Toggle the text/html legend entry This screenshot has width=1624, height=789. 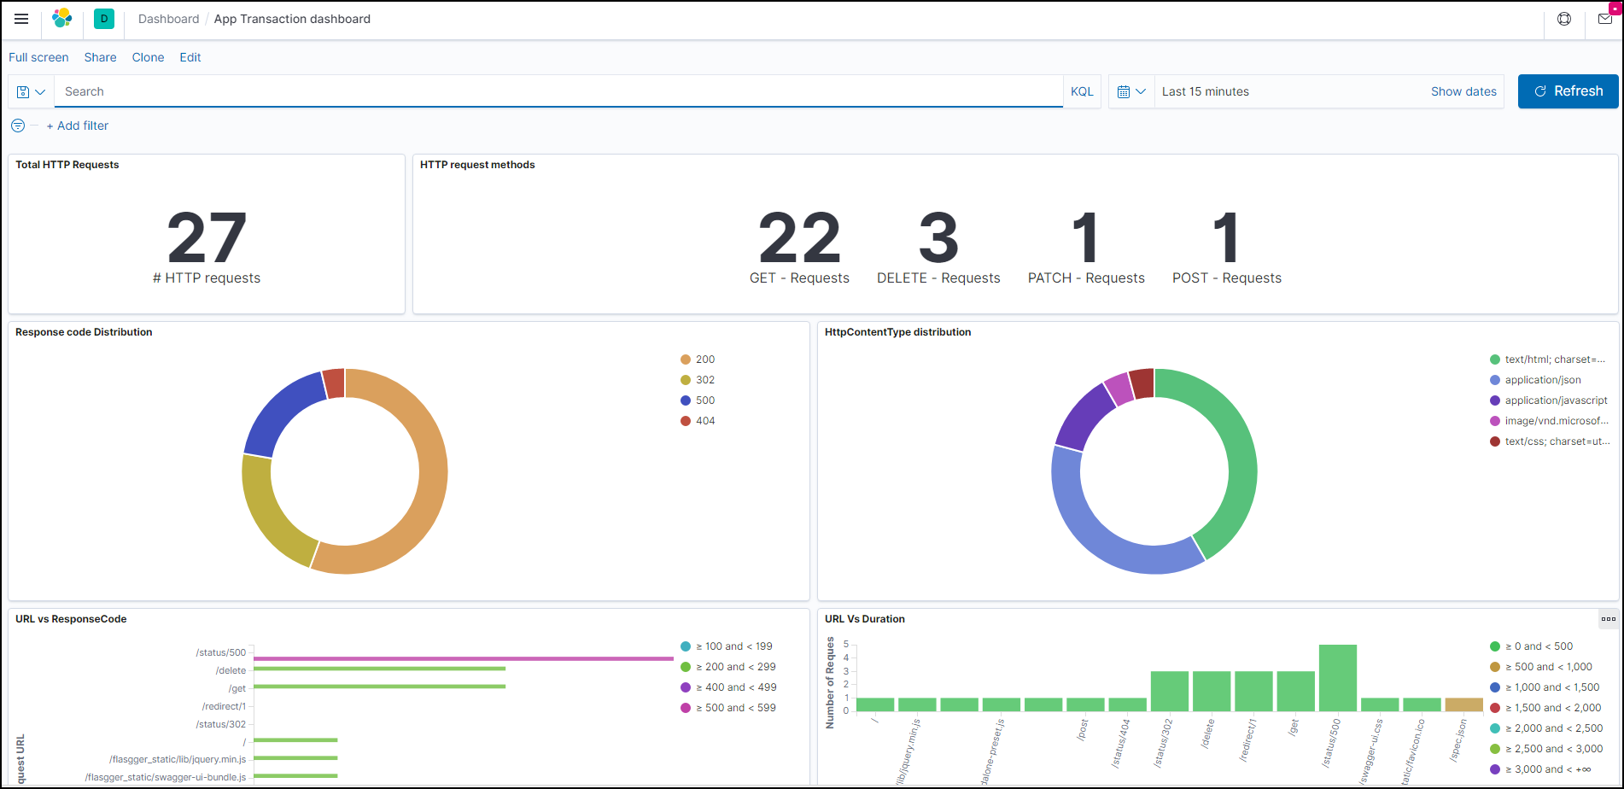click(1547, 359)
